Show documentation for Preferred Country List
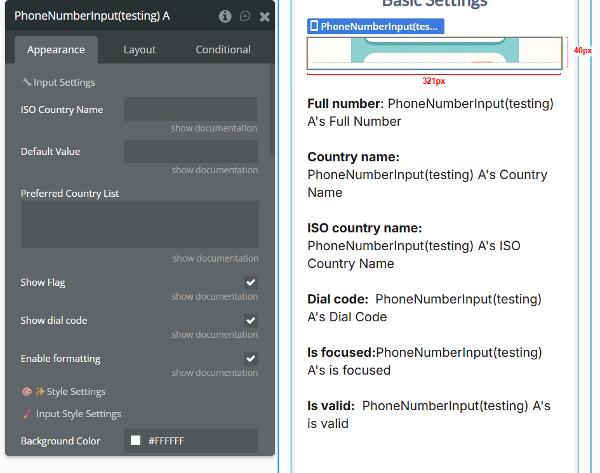Viewport: 600px width, 473px height. pyautogui.click(x=215, y=258)
